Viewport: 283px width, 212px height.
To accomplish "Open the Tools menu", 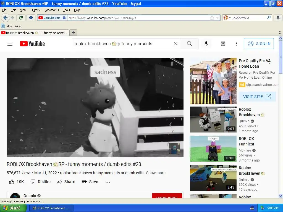I will pos(66,10).
